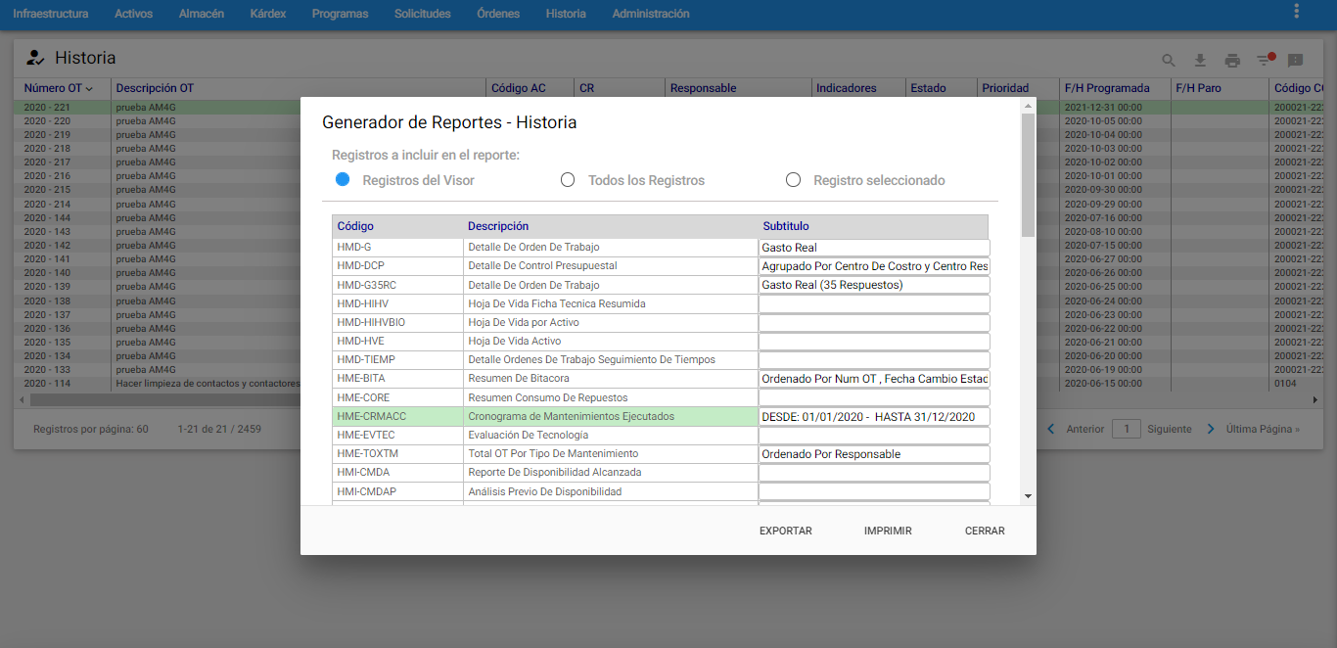Select Registro seleccionado radio option
1337x648 pixels.
[793, 180]
